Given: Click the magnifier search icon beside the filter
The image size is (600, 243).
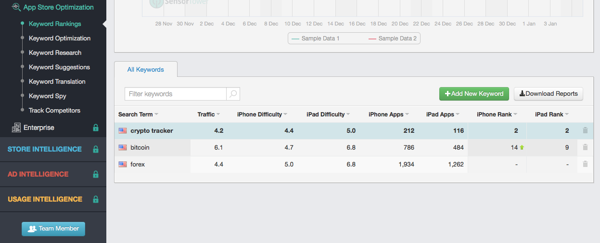Looking at the screenshot, I should point(233,94).
